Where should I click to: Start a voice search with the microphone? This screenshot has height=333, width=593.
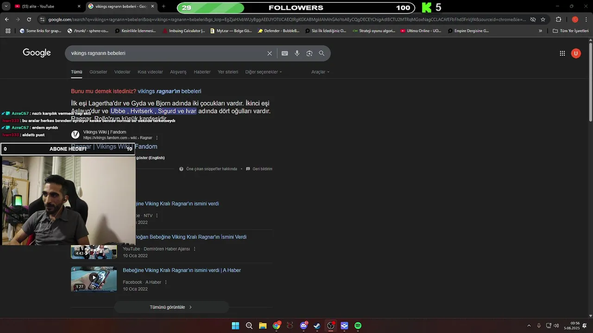[x=297, y=53]
